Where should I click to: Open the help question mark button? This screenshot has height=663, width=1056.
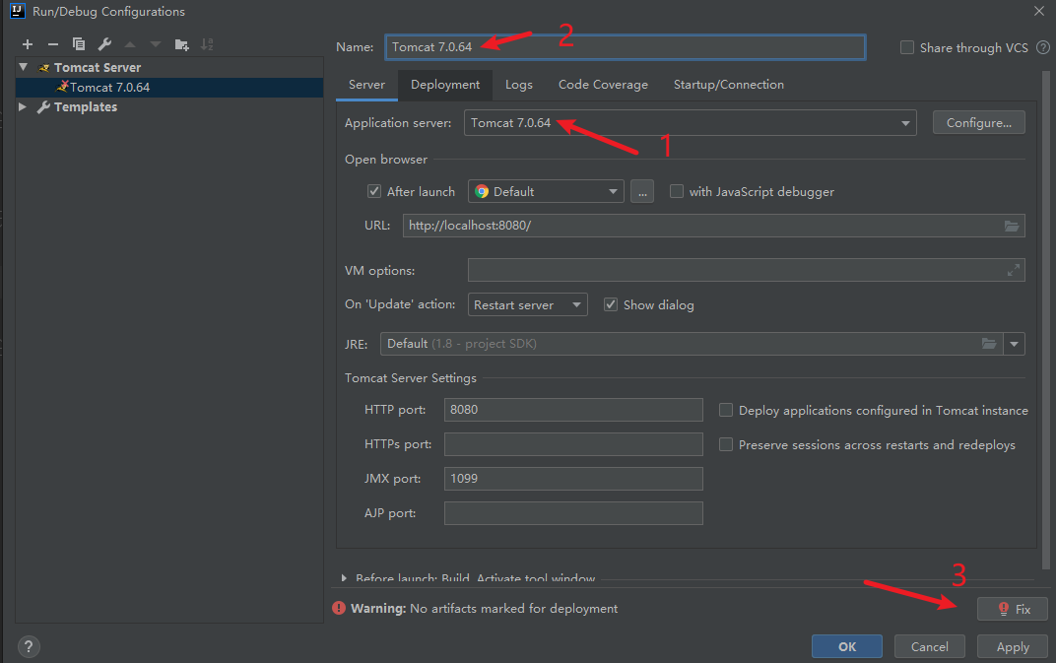(29, 647)
